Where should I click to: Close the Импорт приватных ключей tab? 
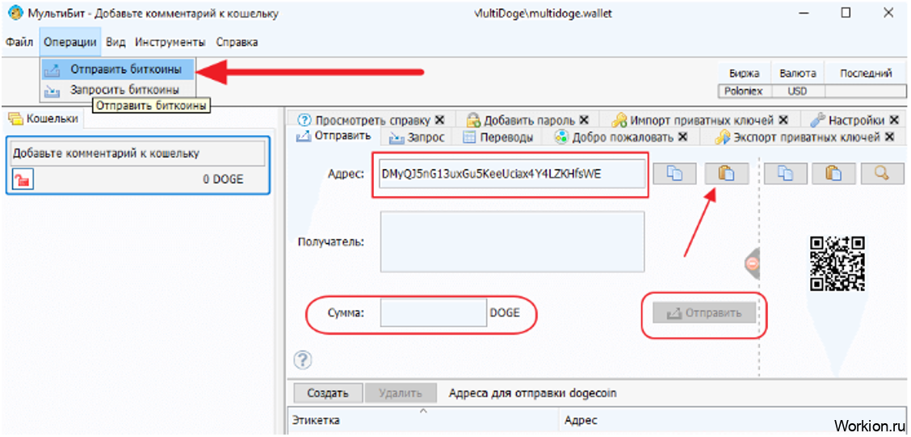click(783, 120)
